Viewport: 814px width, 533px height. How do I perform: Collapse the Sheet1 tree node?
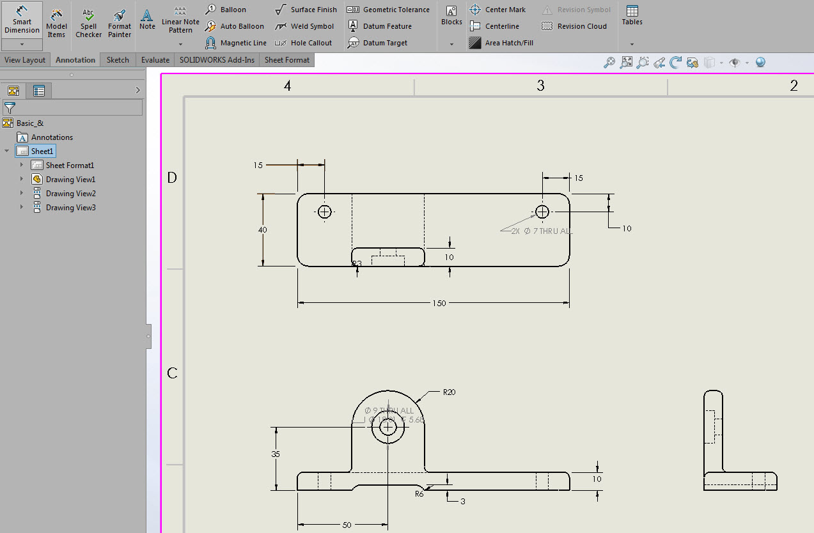pyautogui.click(x=7, y=151)
